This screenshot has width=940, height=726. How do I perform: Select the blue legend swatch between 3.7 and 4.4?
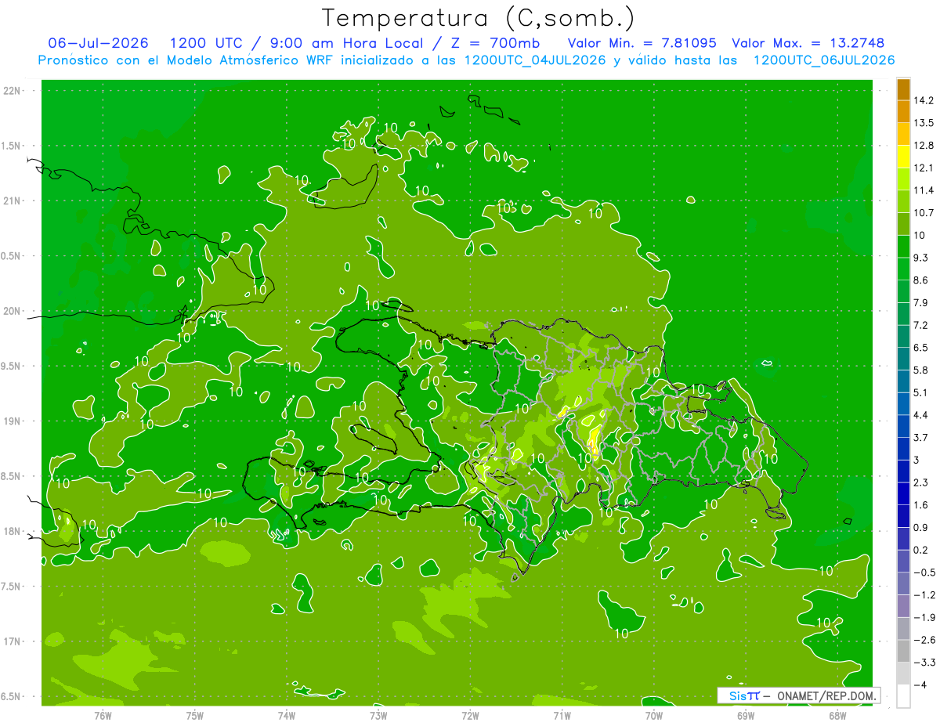pyautogui.click(x=903, y=426)
